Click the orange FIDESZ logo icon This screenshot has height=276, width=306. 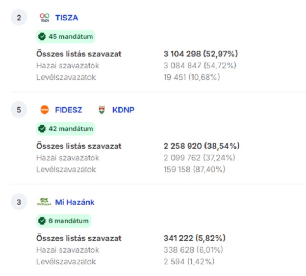[44, 109]
